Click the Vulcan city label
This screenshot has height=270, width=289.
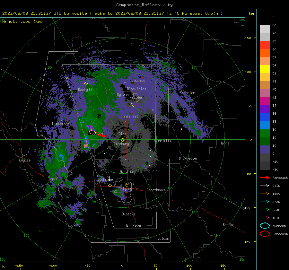tap(163, 239)
